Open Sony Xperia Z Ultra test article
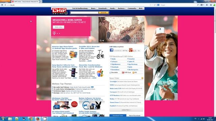The width and height of the screenshot is (216, 121). pos(64,66)
